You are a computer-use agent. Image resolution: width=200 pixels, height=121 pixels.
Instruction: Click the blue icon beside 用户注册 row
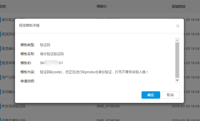coord(0,77)
